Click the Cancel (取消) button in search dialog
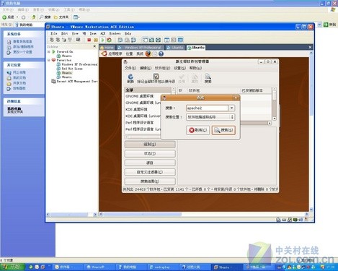 pyautogui.click(x=197, y=130)
